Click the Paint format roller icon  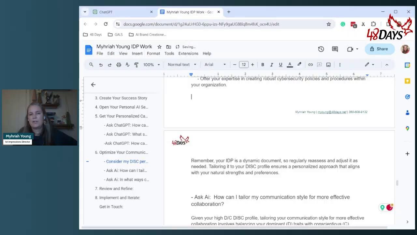pos(136,65)
